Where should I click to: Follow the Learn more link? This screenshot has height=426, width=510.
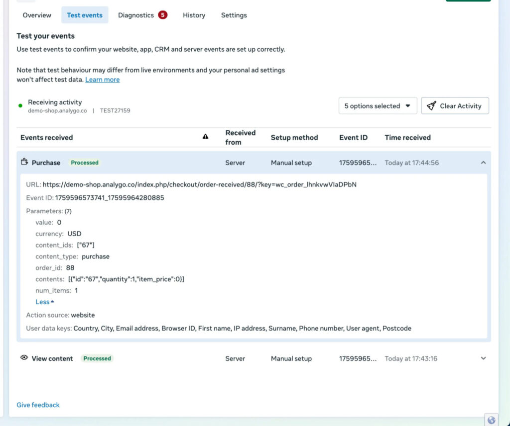pyautogui.click(x=102, y=80)
